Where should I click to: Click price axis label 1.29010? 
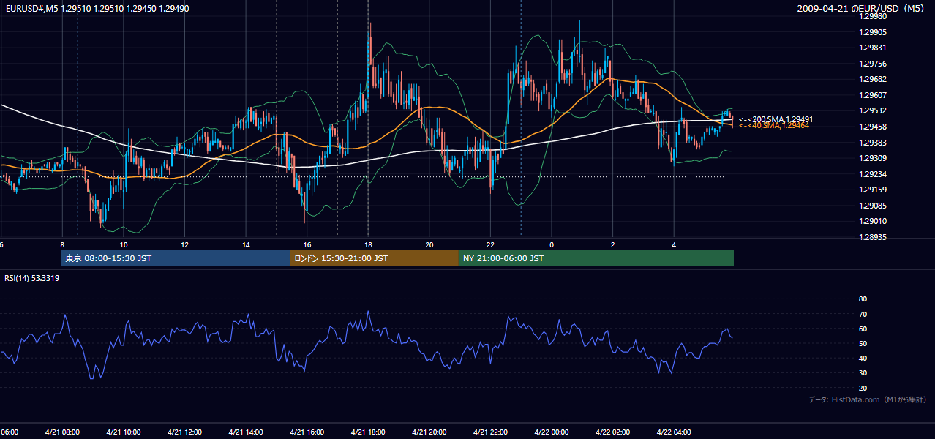pos(873,221)
